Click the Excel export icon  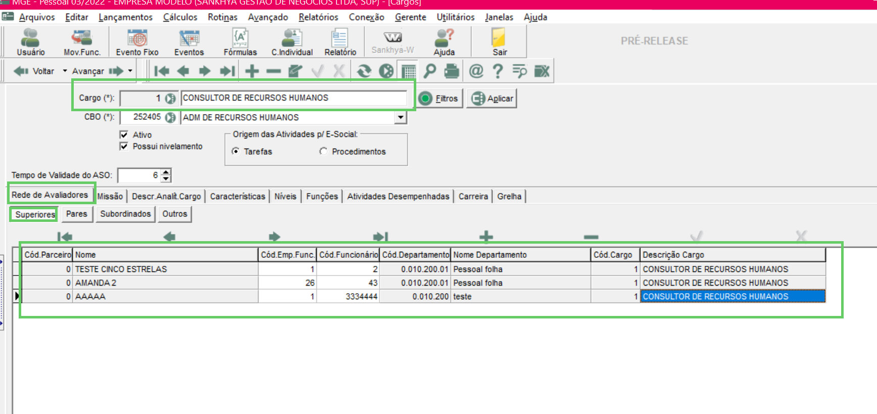pyautogui.click(x=542, y=71)
